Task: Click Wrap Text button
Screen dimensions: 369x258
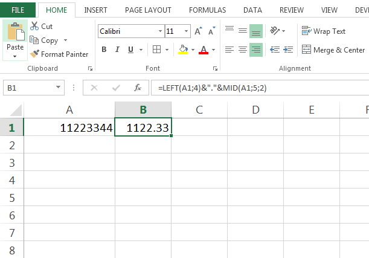Action: [324, 31]
